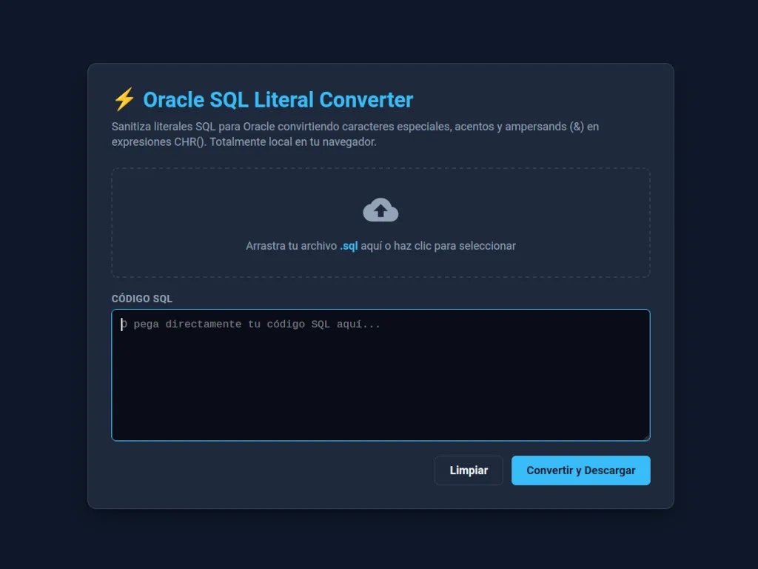This screenshot has width=758, height=569.
Task: Focus the SQL code textarea
Action: (x=380, y=375)
